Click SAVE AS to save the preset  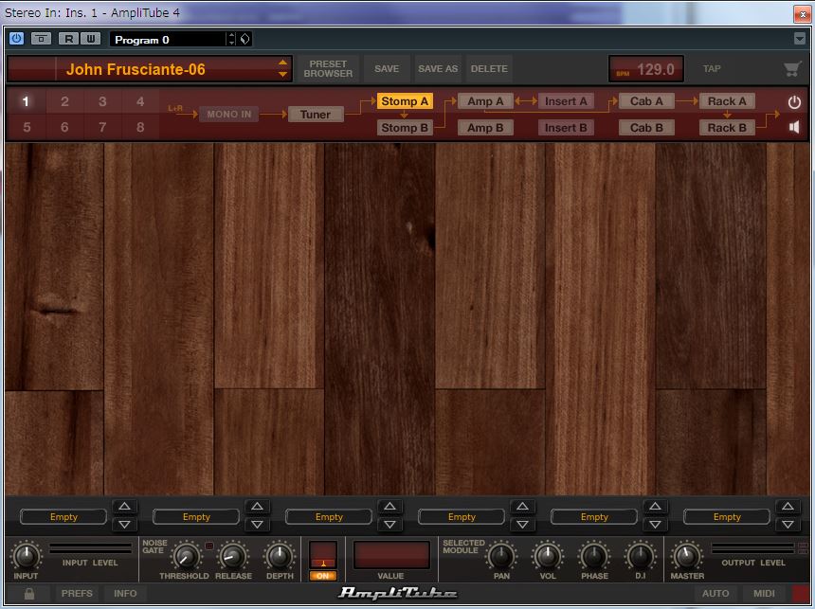click(x=438, y=68)
